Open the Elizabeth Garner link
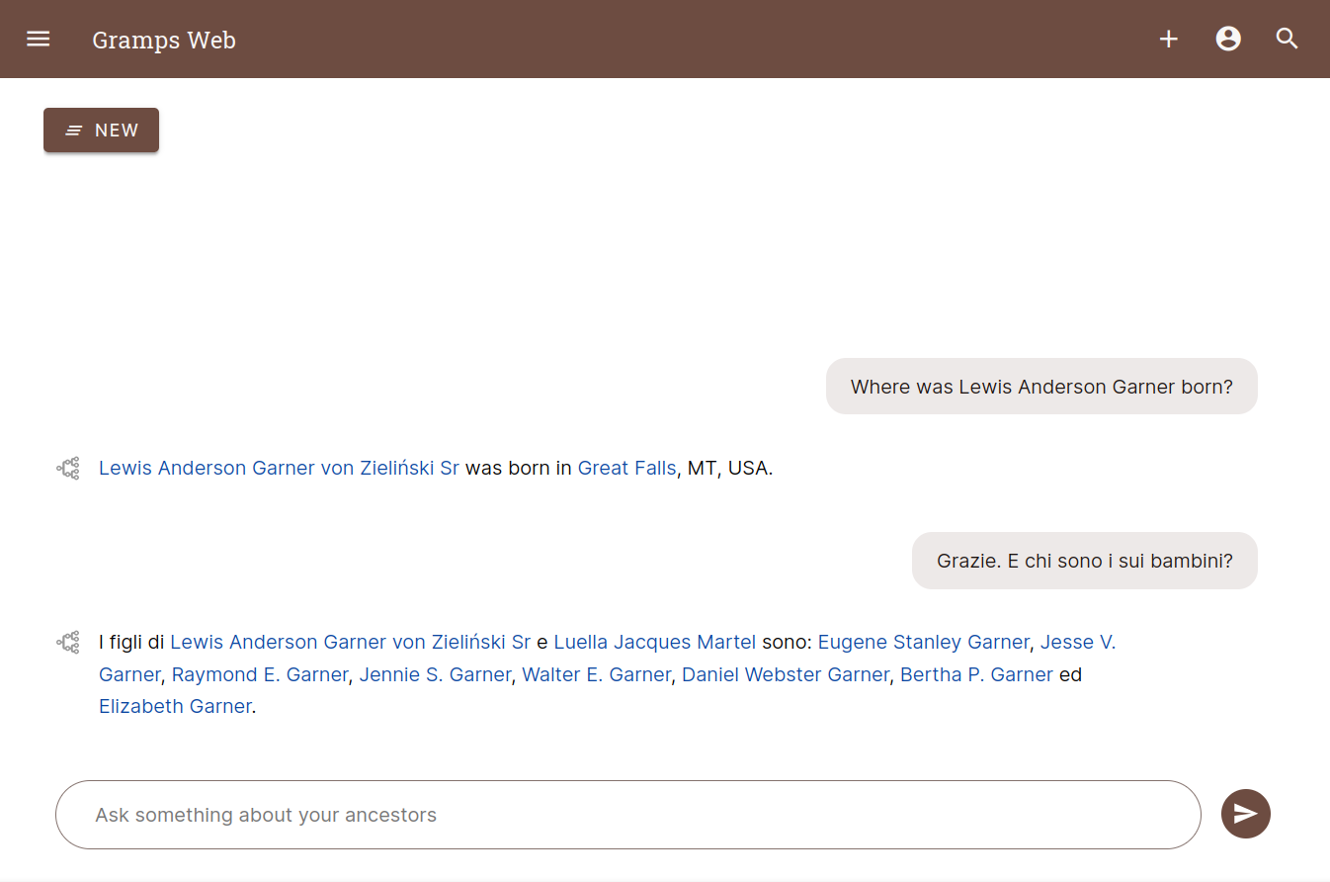This screenshot has height=882, width=1330. tap(175, 707)
